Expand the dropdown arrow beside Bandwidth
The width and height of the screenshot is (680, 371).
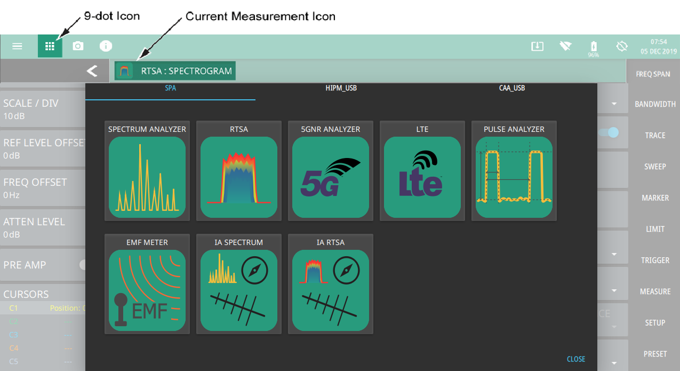(614, 104)
